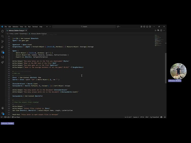Image resolution: width=191 pixels, height=143 pixels.
Task: Click the $gemCount = $gems.Count line
Action: (22, 45)
